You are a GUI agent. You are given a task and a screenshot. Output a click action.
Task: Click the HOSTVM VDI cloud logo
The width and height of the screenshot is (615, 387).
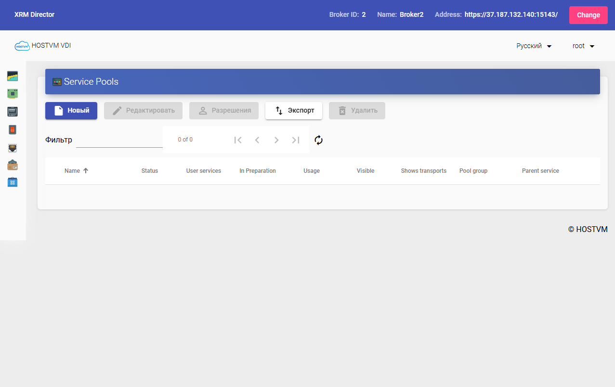(22, 46)
